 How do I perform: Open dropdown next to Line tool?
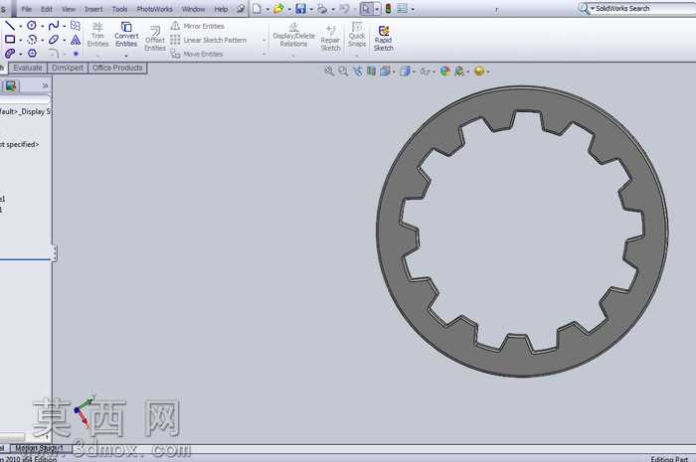[x=21, y=26]
